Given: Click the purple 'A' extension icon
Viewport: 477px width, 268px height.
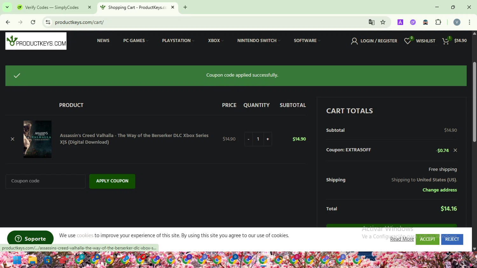Looking at the screenshot, I should click(x=400, y=22).
